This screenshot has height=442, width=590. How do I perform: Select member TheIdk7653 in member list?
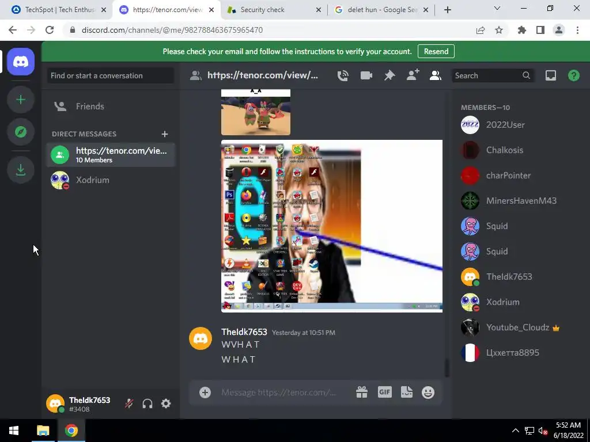(x=520, y=277)
